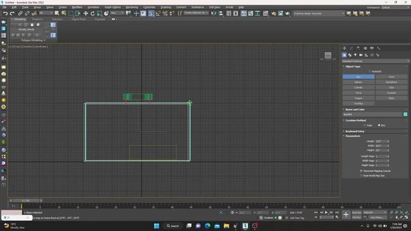The width and height of the screenshot is (411, 231).
Task: Open the Selection Filter dropdown
Action: click(46, 13)
